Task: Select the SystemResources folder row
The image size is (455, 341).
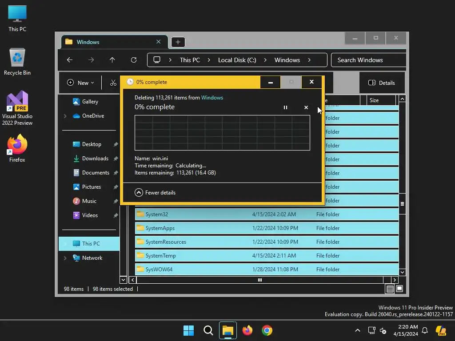Action: (x=267, y=242)
